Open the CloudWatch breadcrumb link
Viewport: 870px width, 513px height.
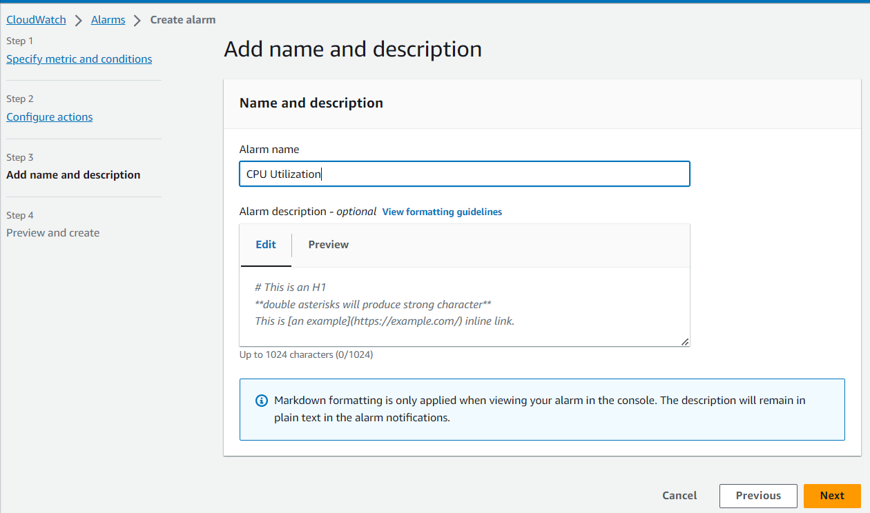point(36,20)
